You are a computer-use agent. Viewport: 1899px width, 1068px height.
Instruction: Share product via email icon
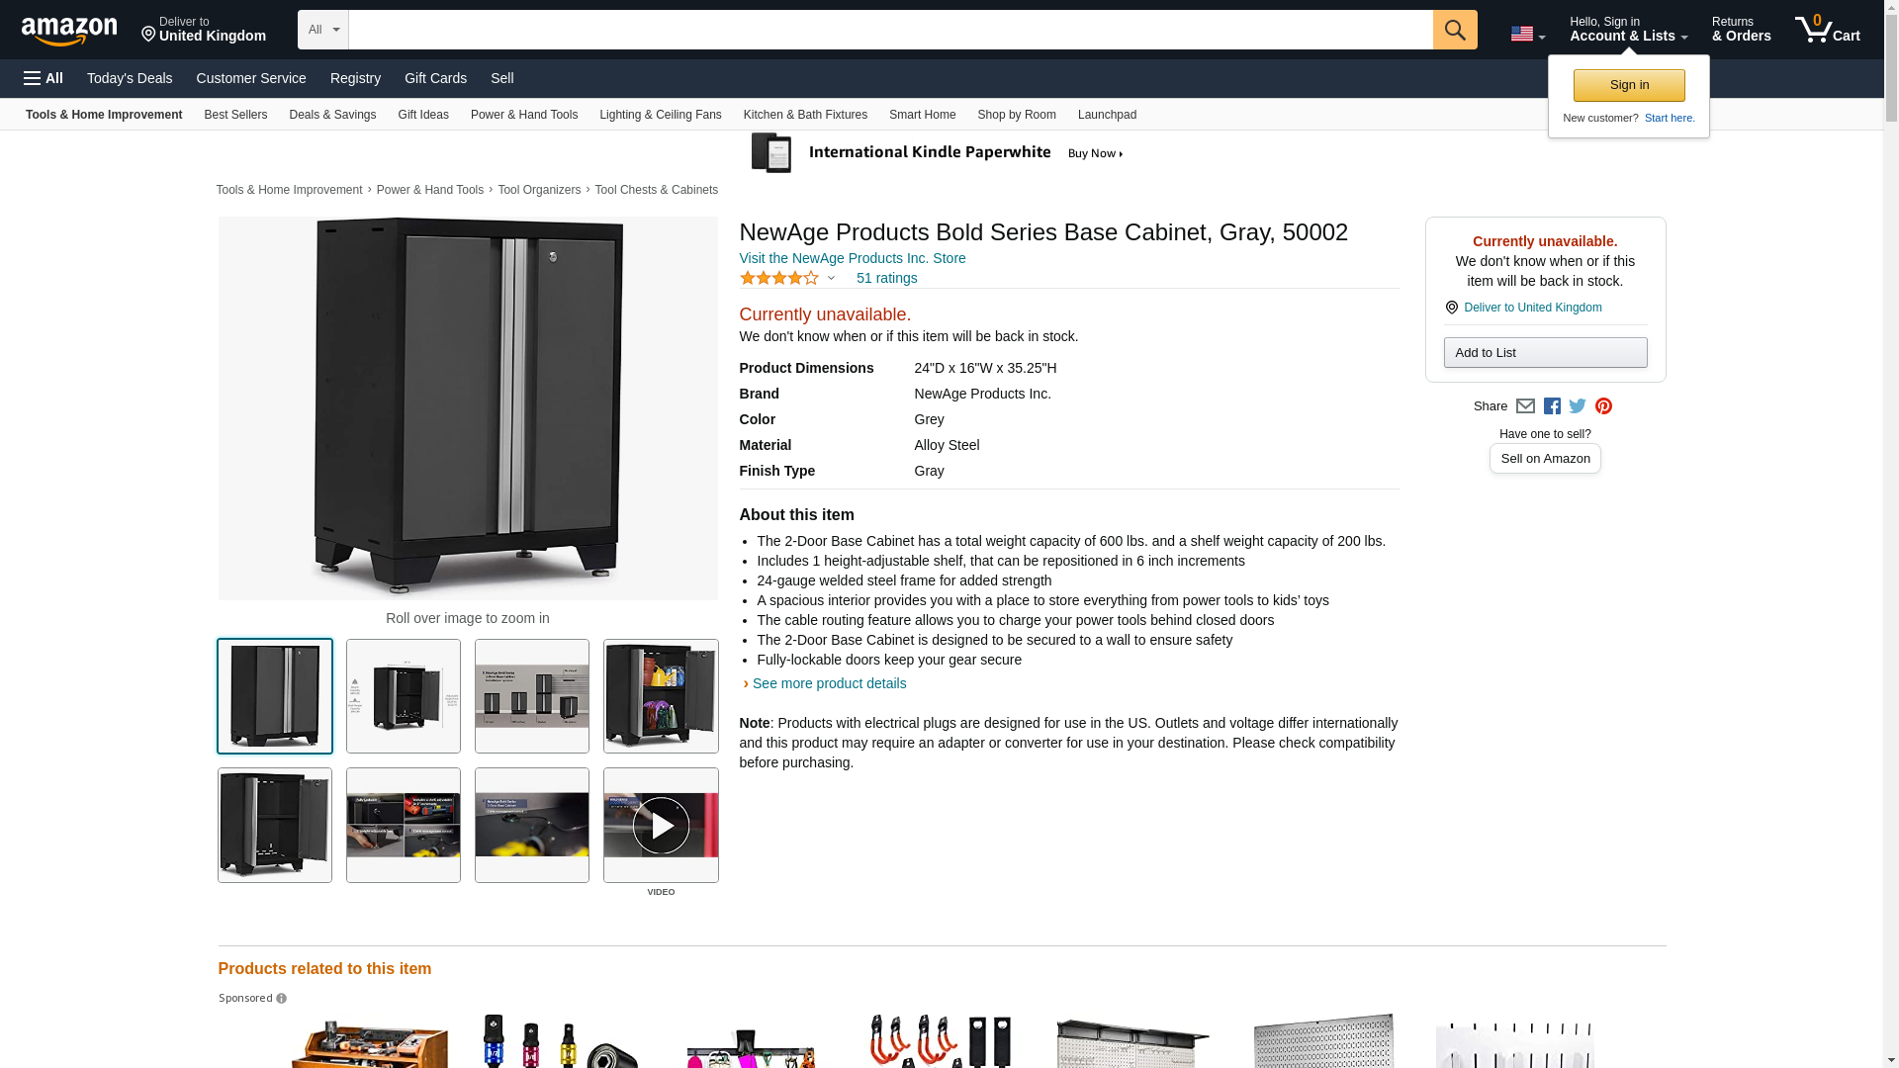(1525, 406)
